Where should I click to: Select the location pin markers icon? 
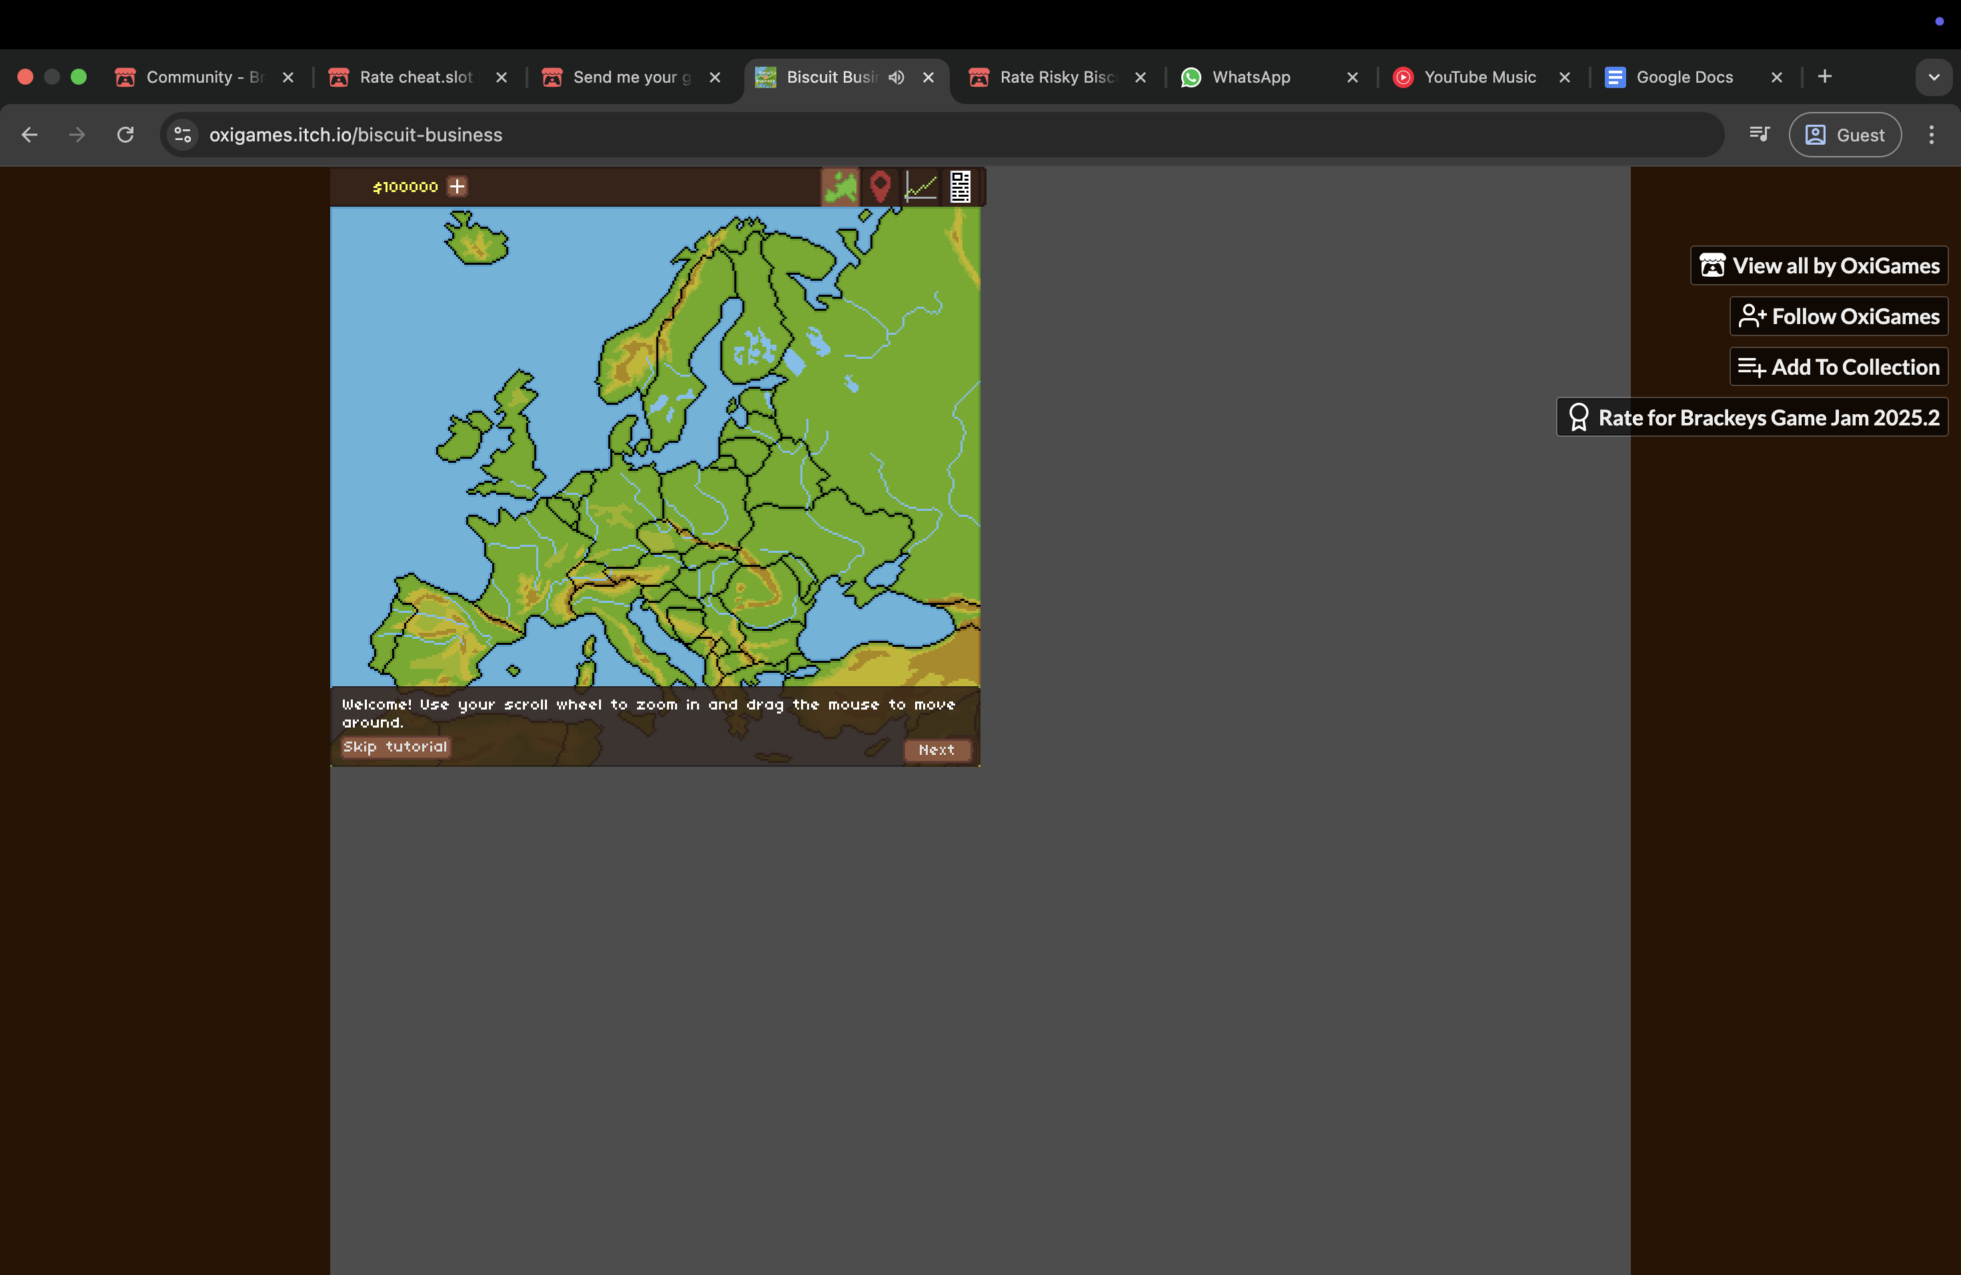(x=880, y=187)
